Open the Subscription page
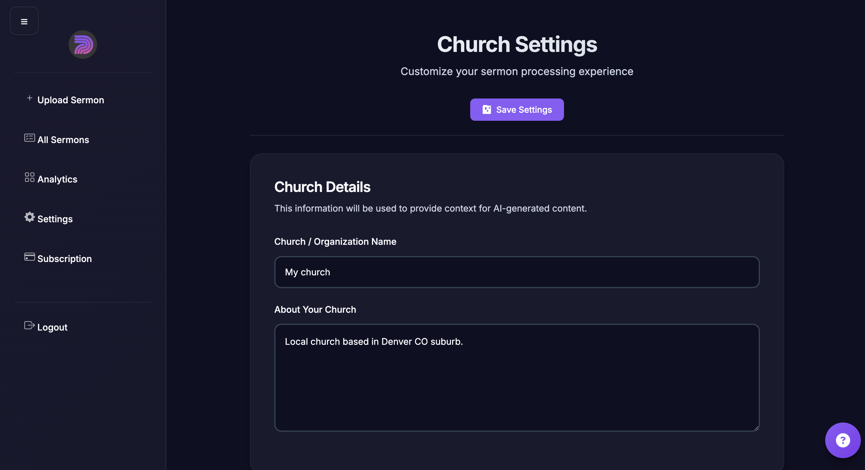The height and width of the screenshot is (470, 865). click(64, 259)
